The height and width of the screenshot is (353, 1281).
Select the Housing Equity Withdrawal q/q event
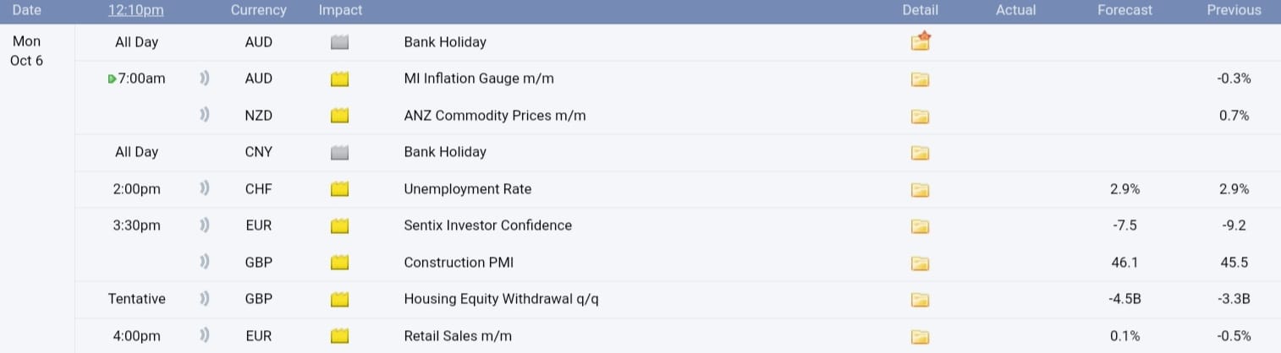(x=494, y=299)
